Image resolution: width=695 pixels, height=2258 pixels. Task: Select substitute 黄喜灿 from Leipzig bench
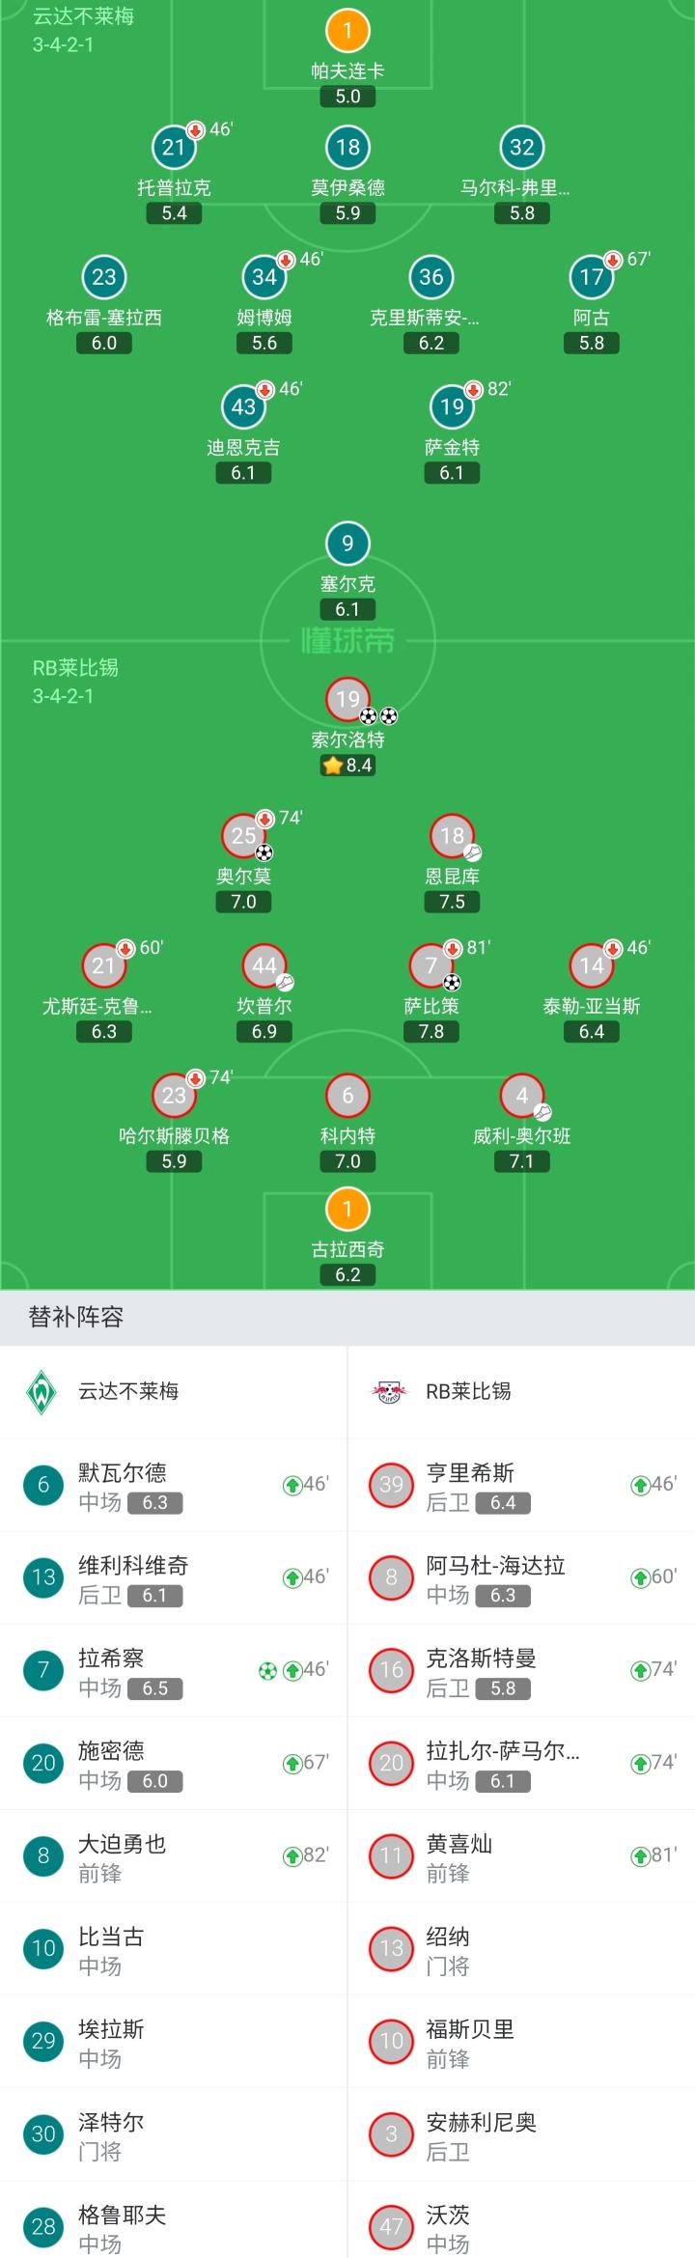pyautogui.click(x=521, y=1856)
